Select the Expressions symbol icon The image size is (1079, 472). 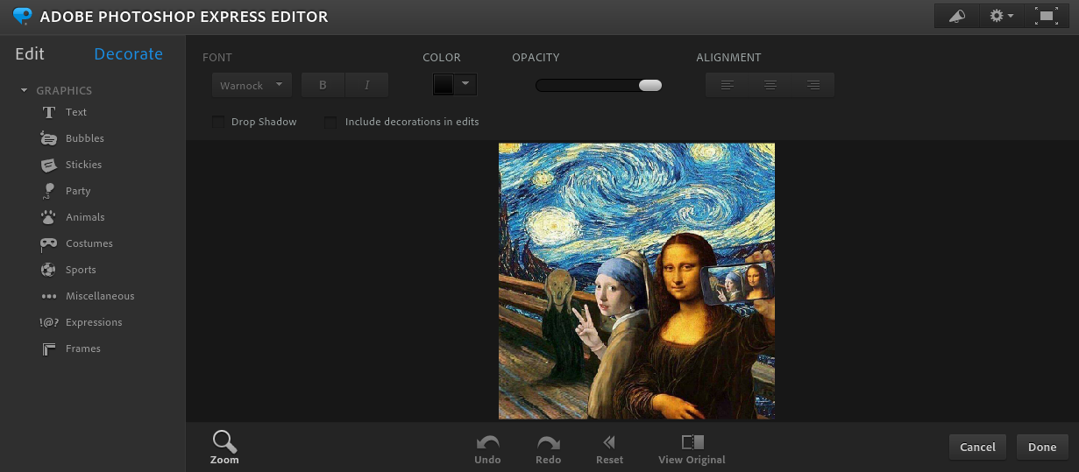[49, 322]
